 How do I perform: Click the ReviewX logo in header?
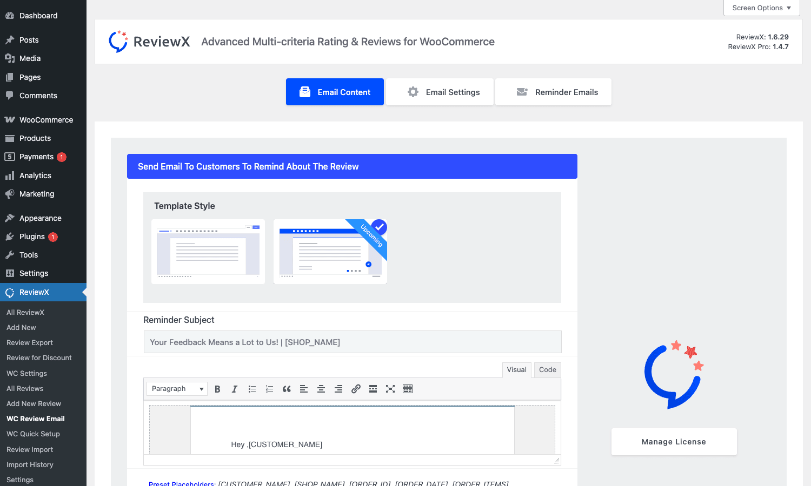(149, 42)
